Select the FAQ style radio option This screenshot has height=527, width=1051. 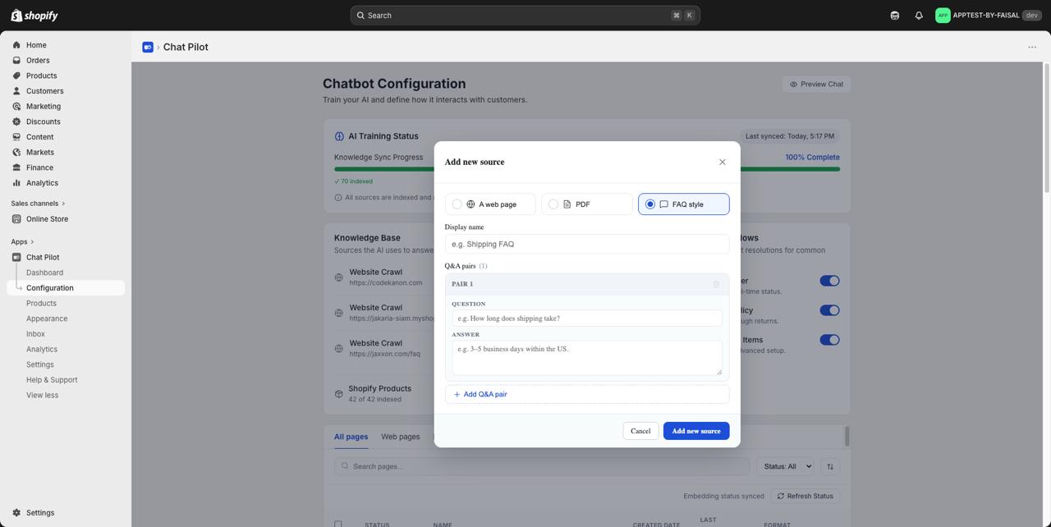click(650, 204)
